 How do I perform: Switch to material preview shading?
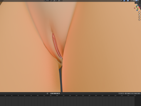(137, 1)
